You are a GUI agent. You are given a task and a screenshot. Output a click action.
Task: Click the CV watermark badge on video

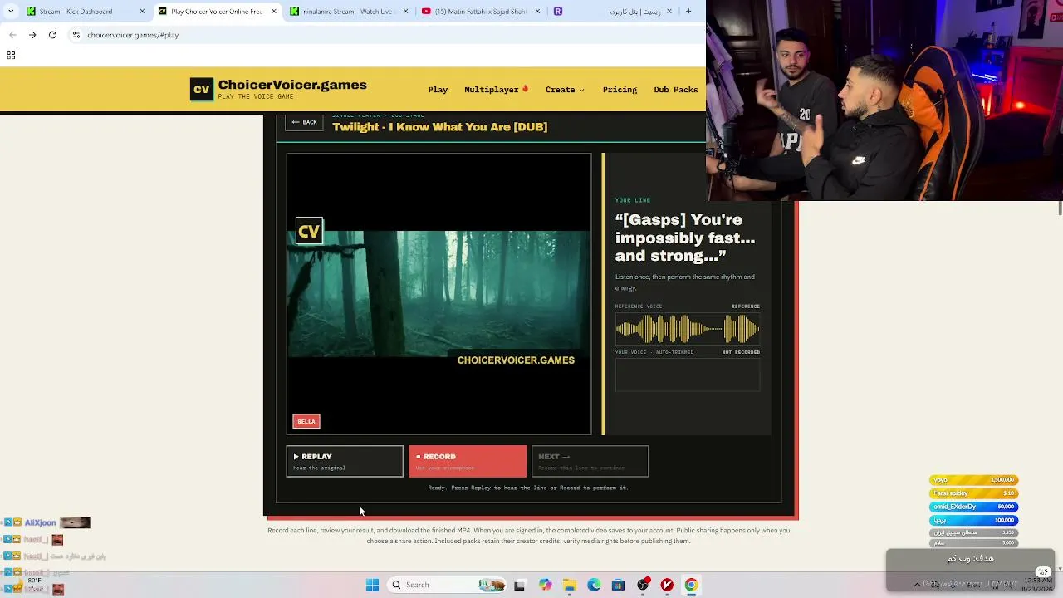tap(309, 232)
